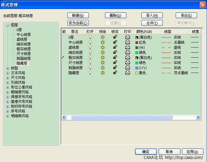Click the horizontal scrollbar right arrow
The height and width of the screenshot is (162, 207).
(198, 117)
